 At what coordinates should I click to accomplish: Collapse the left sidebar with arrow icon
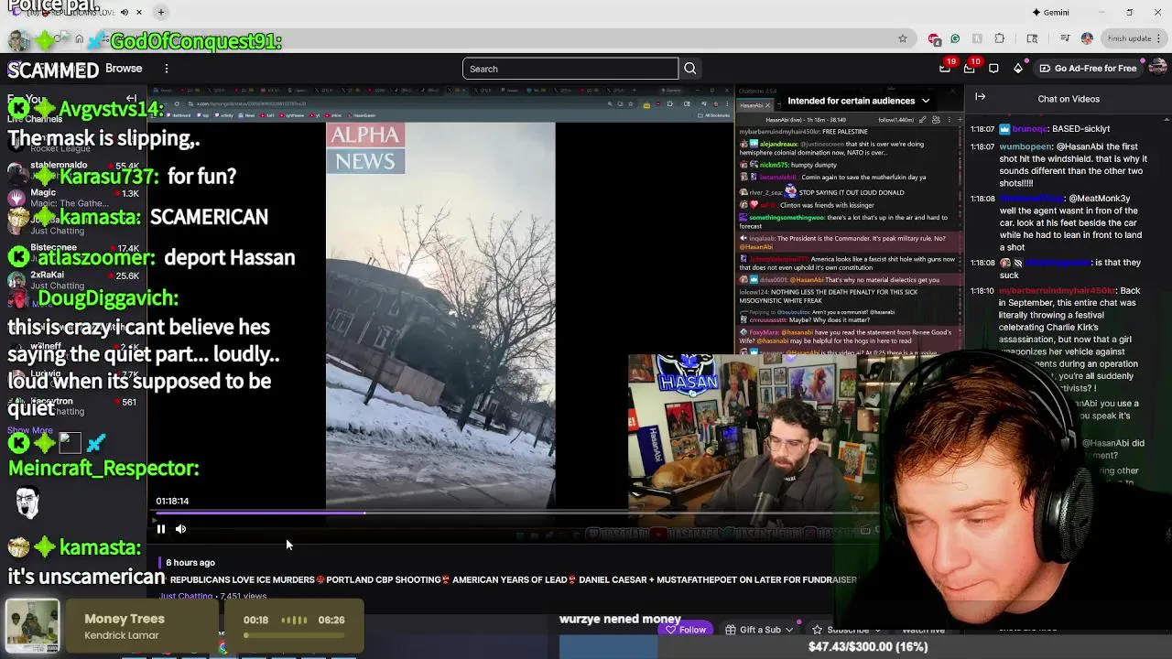(131, 98)
